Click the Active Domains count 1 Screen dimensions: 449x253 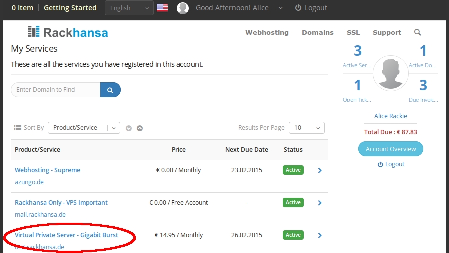pos(423,51)
